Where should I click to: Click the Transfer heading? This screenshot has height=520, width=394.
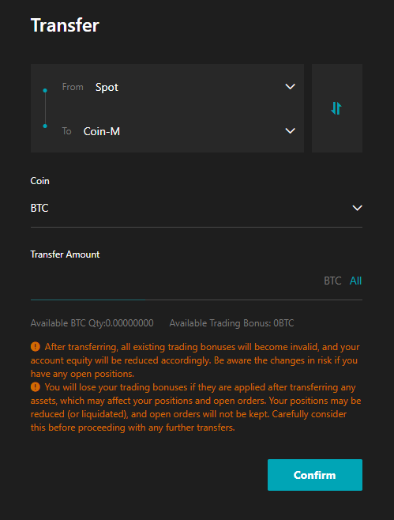coord(65,25)
